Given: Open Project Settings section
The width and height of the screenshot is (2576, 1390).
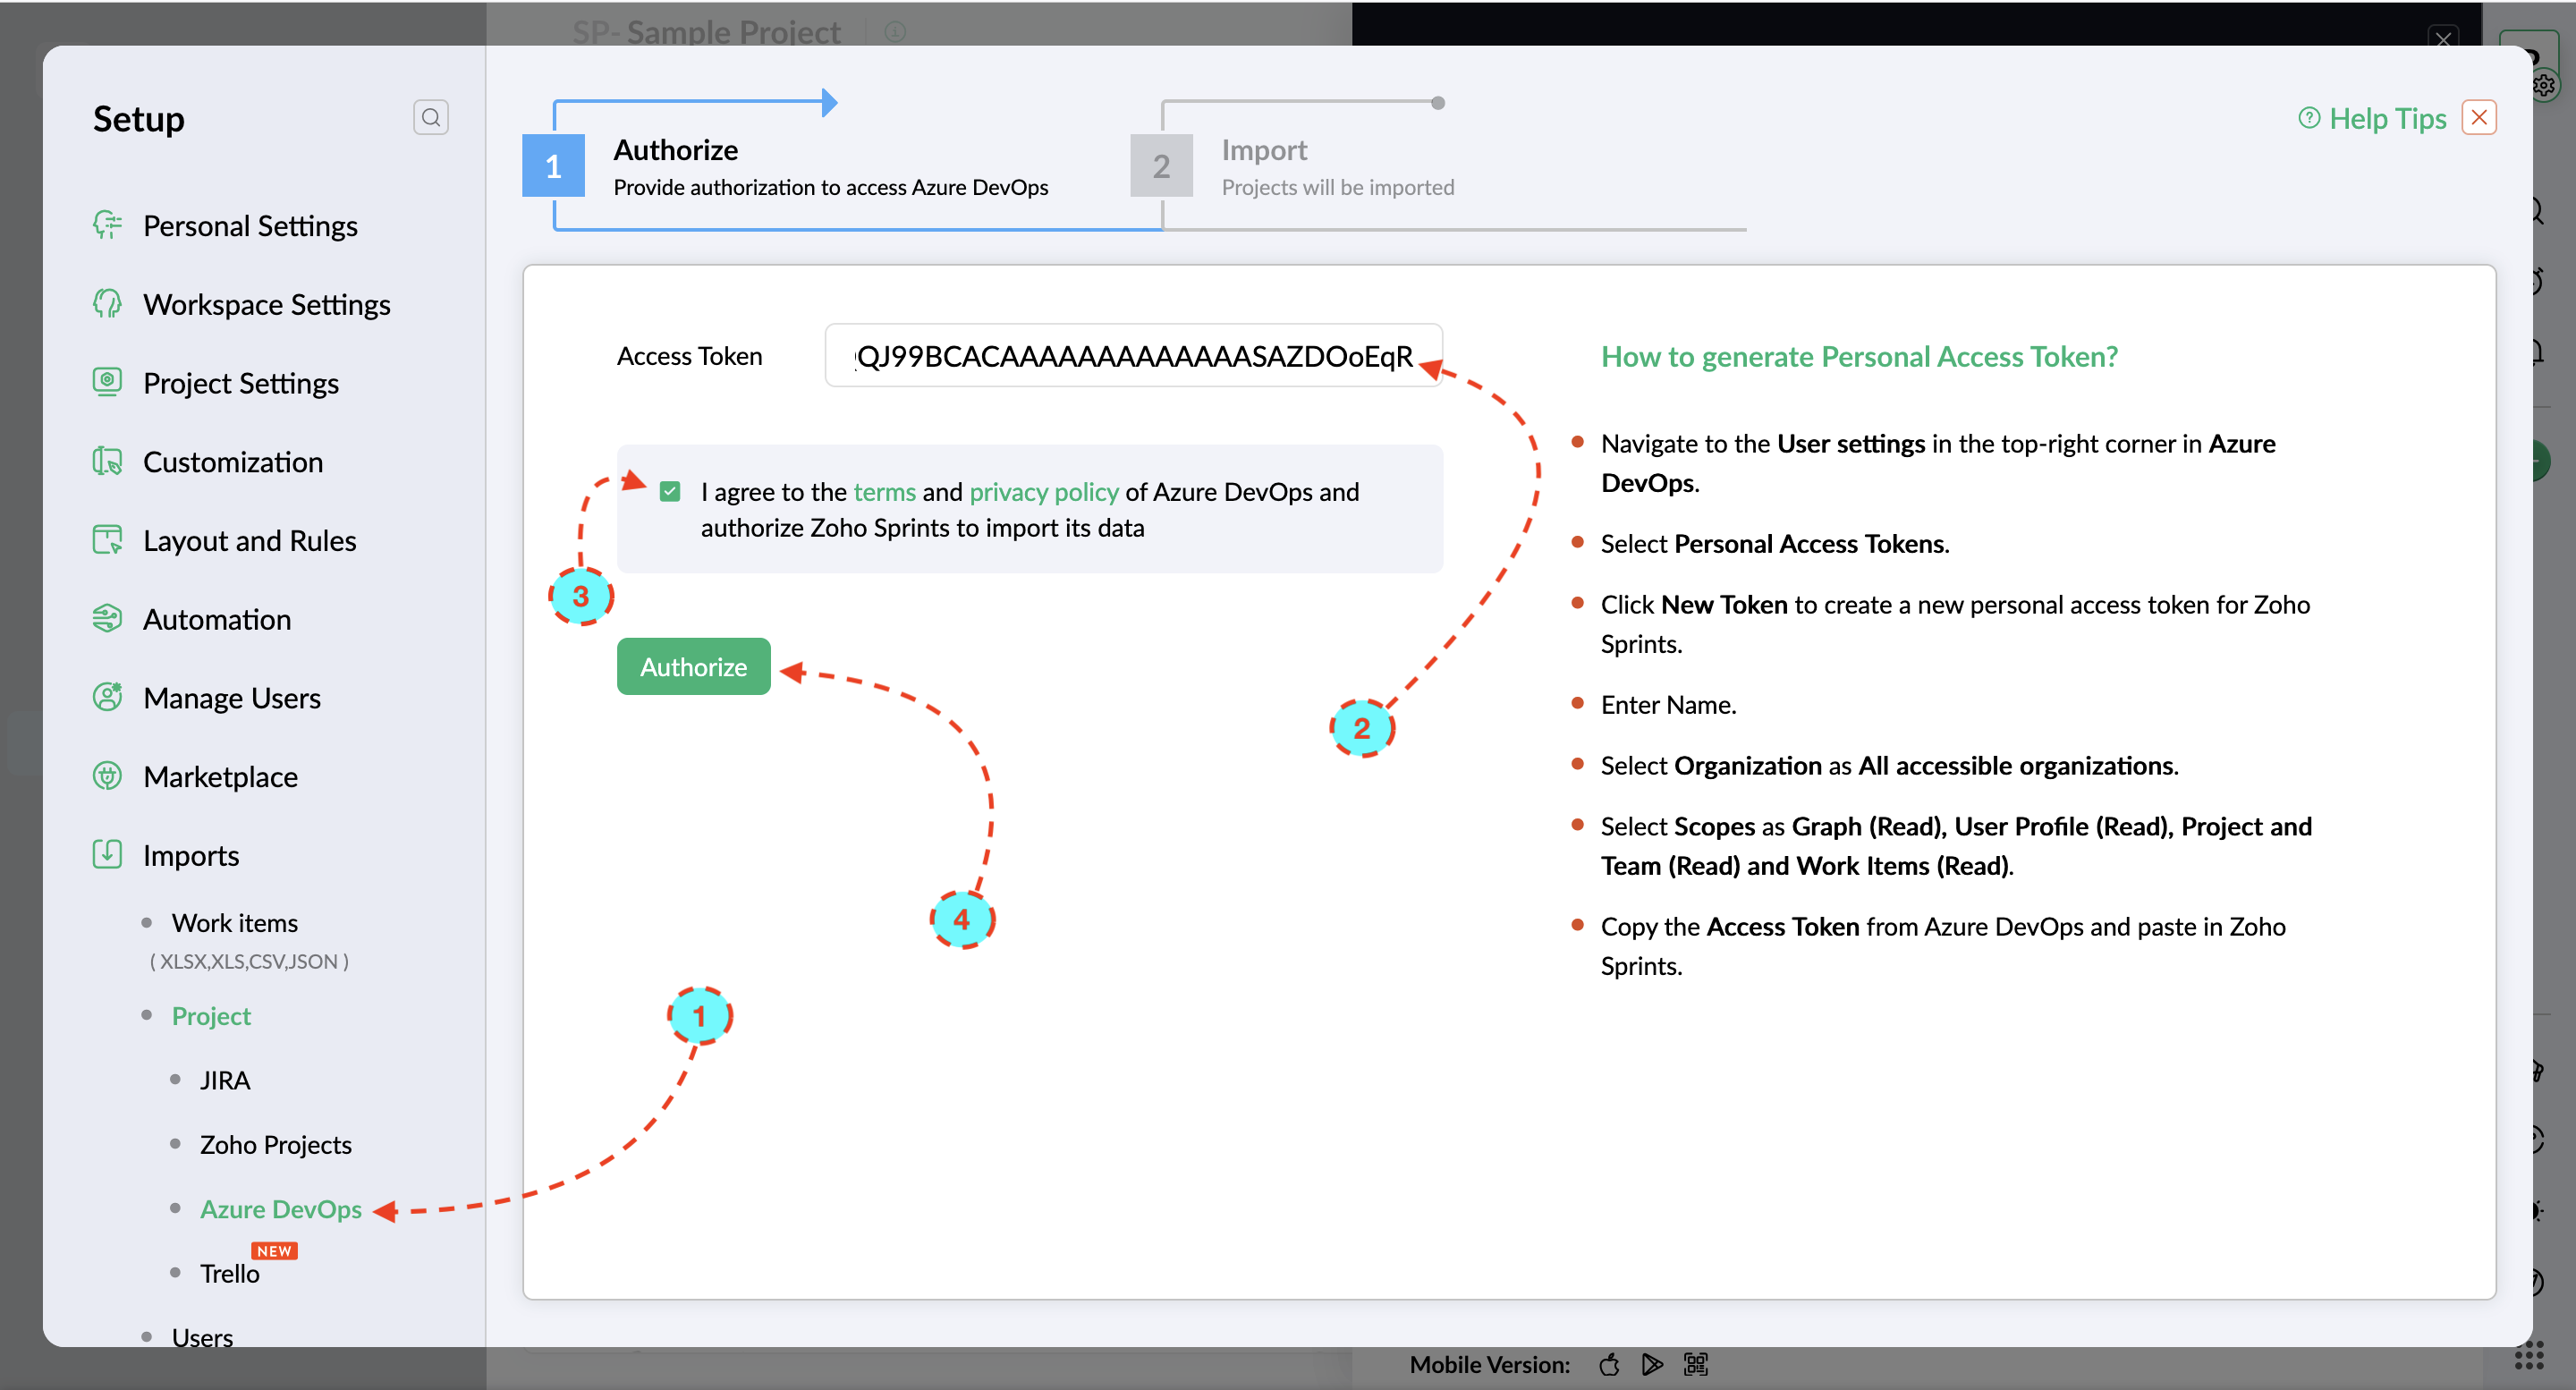Looking at the screenshot, I should click(241, 383).
